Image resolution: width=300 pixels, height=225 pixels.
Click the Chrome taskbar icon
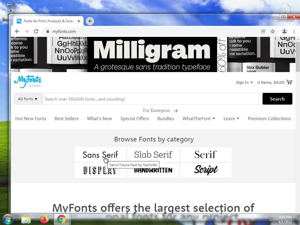tap(62, 219)
